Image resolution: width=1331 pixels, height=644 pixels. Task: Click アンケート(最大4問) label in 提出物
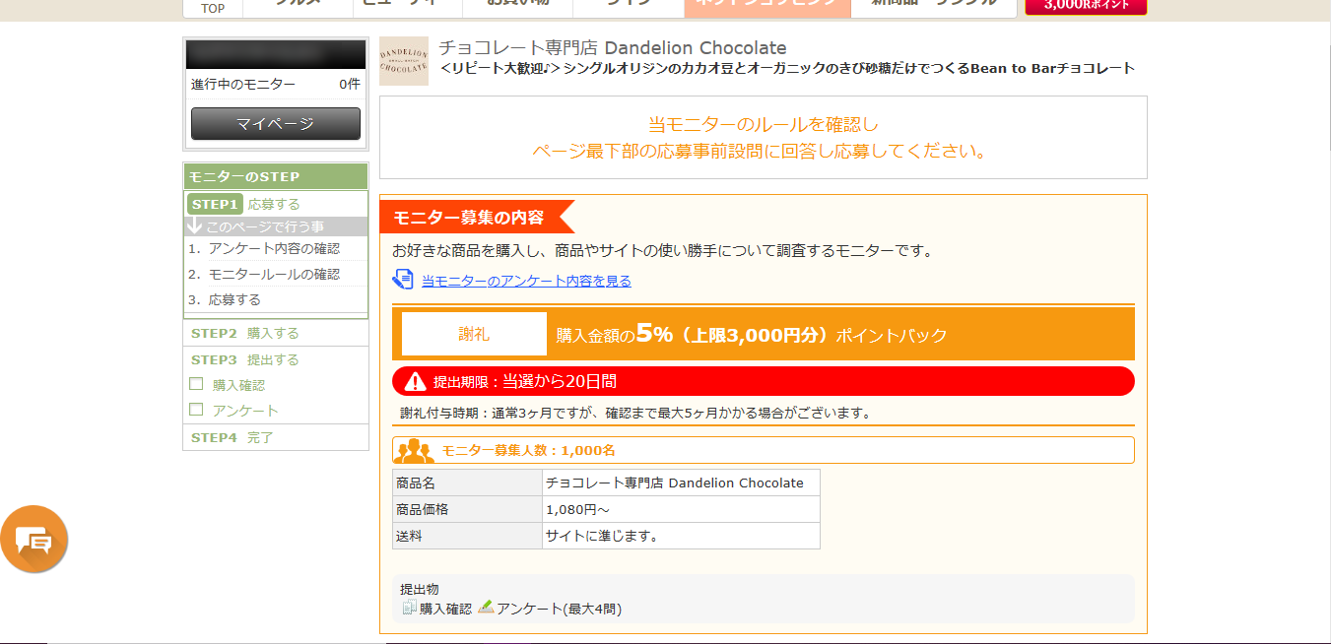coord(559,609)
